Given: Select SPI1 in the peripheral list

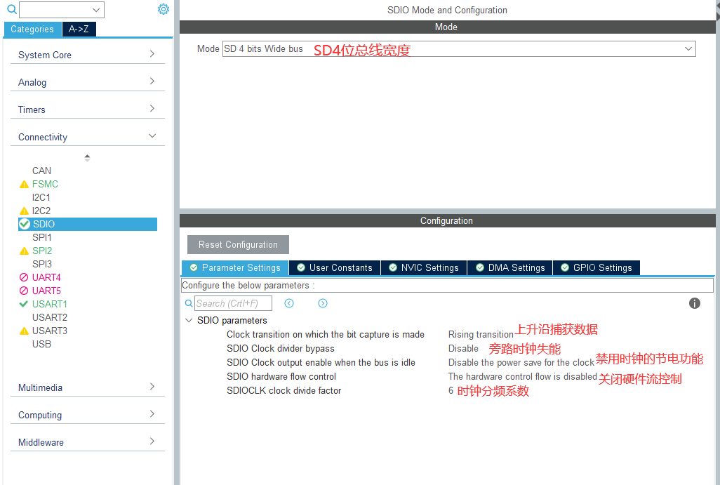Looking at the screenshot, I should pos(42,237).
